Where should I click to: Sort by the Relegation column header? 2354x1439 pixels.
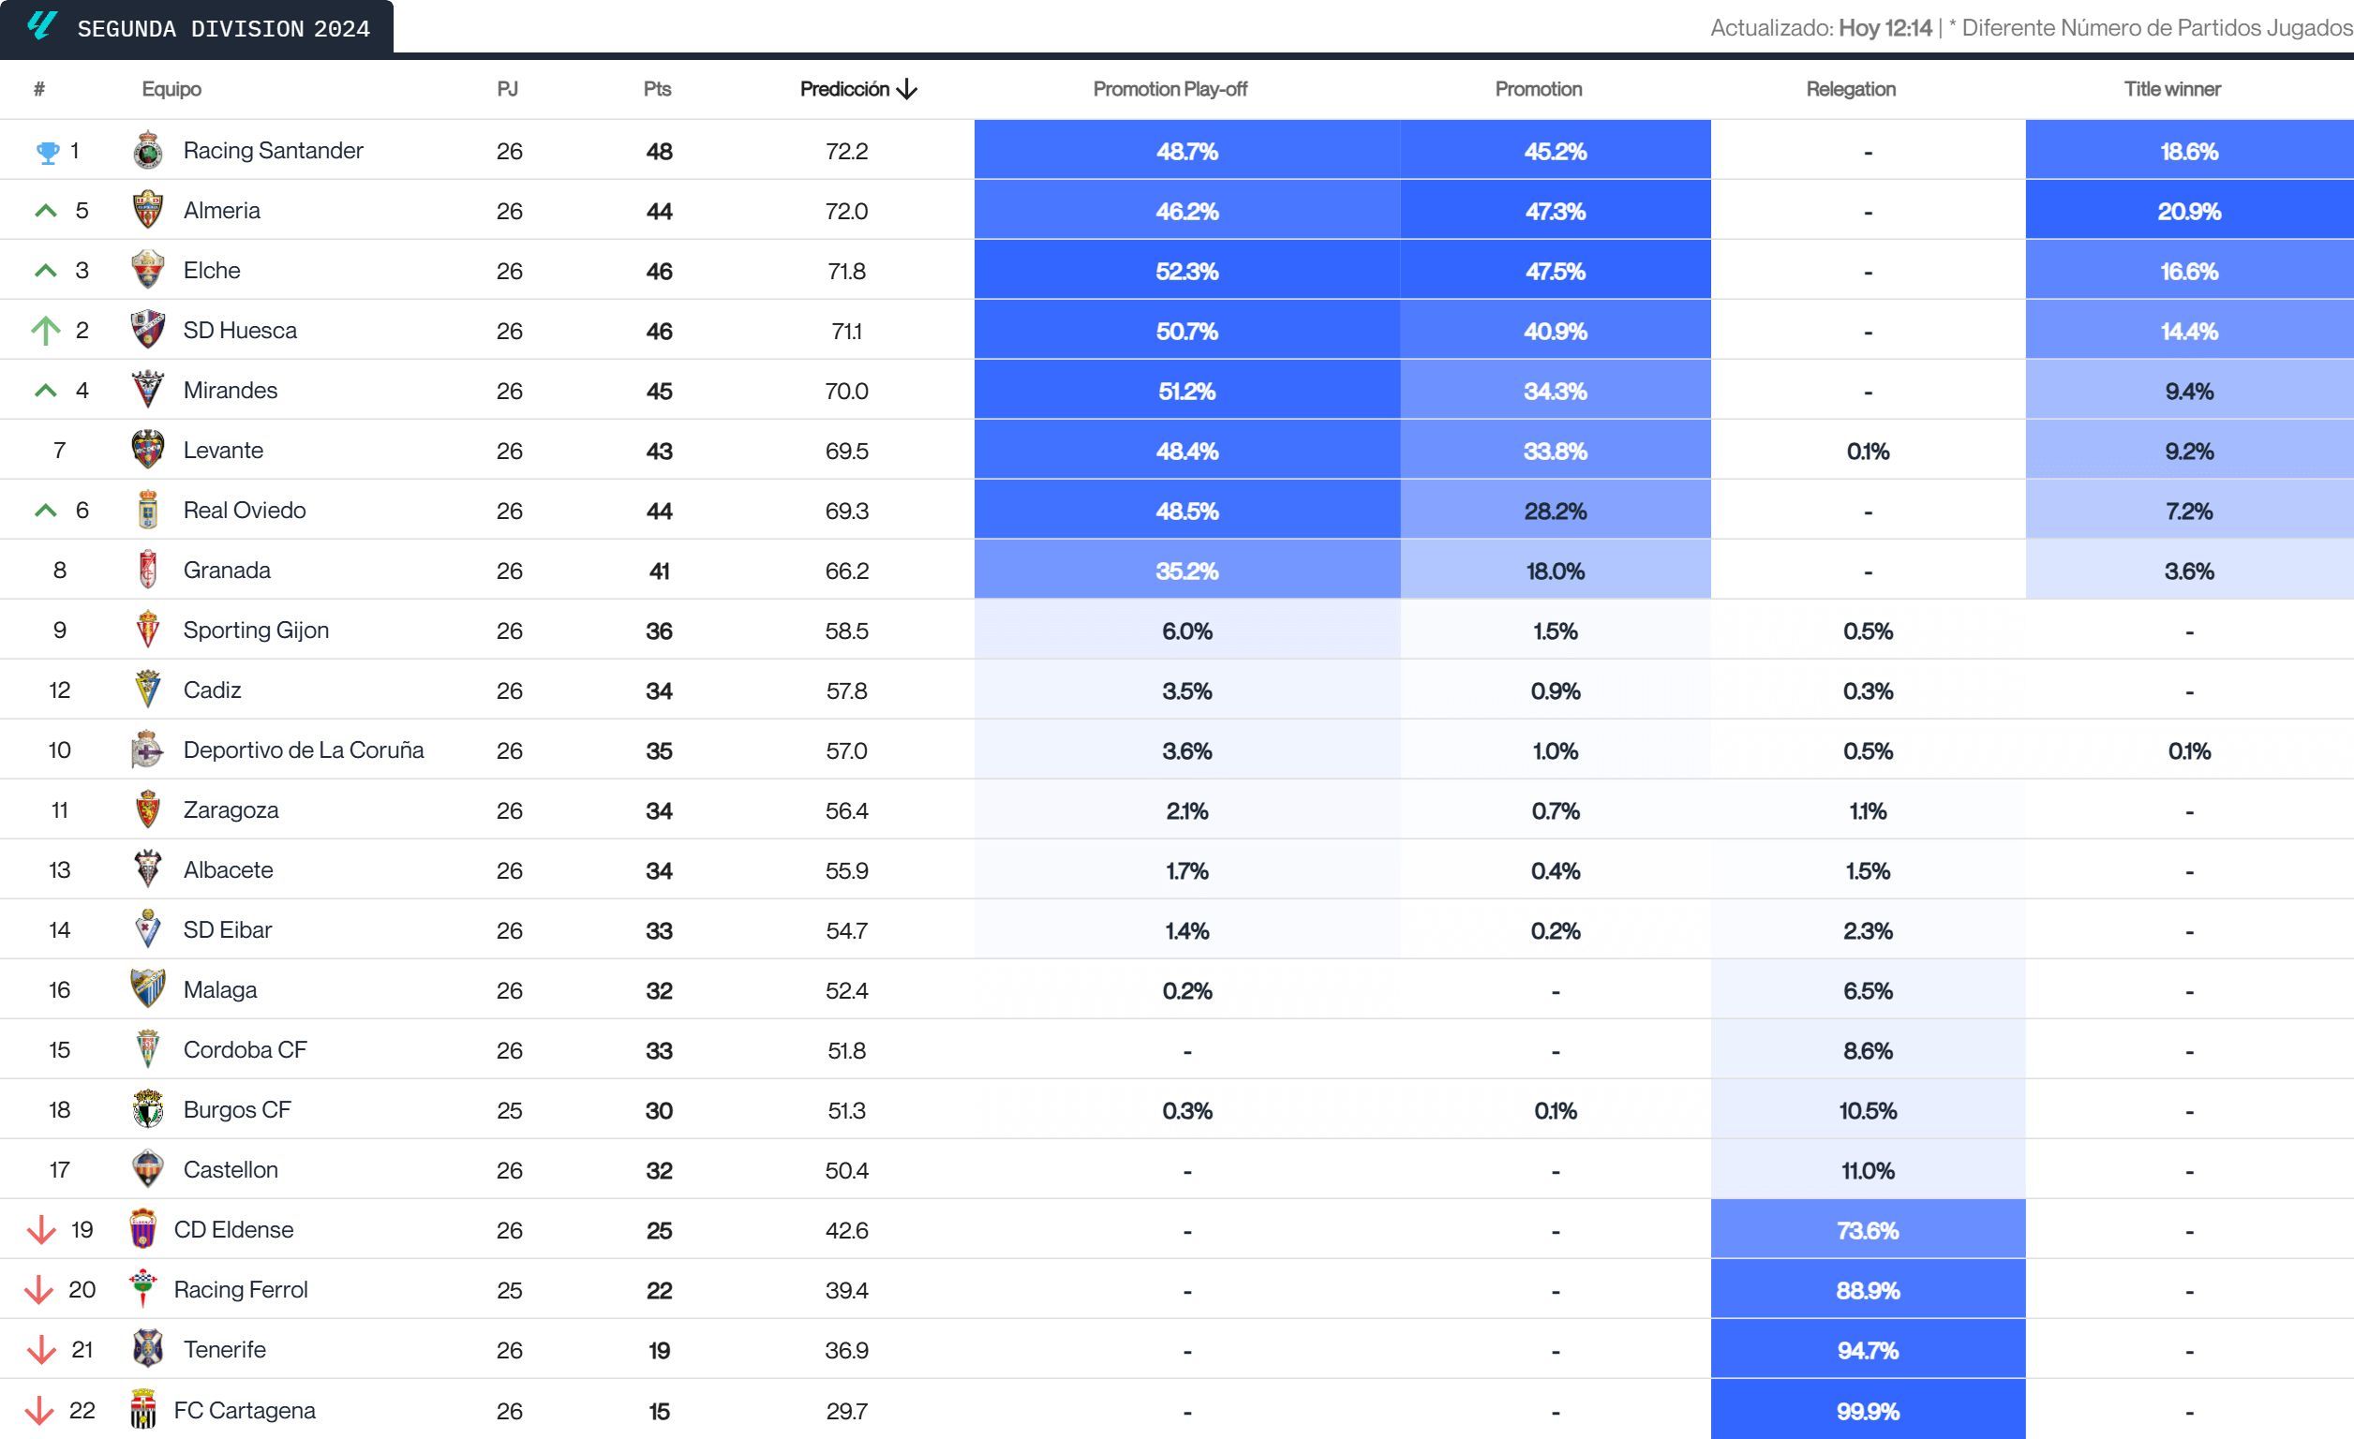(x=1851, y=90)
